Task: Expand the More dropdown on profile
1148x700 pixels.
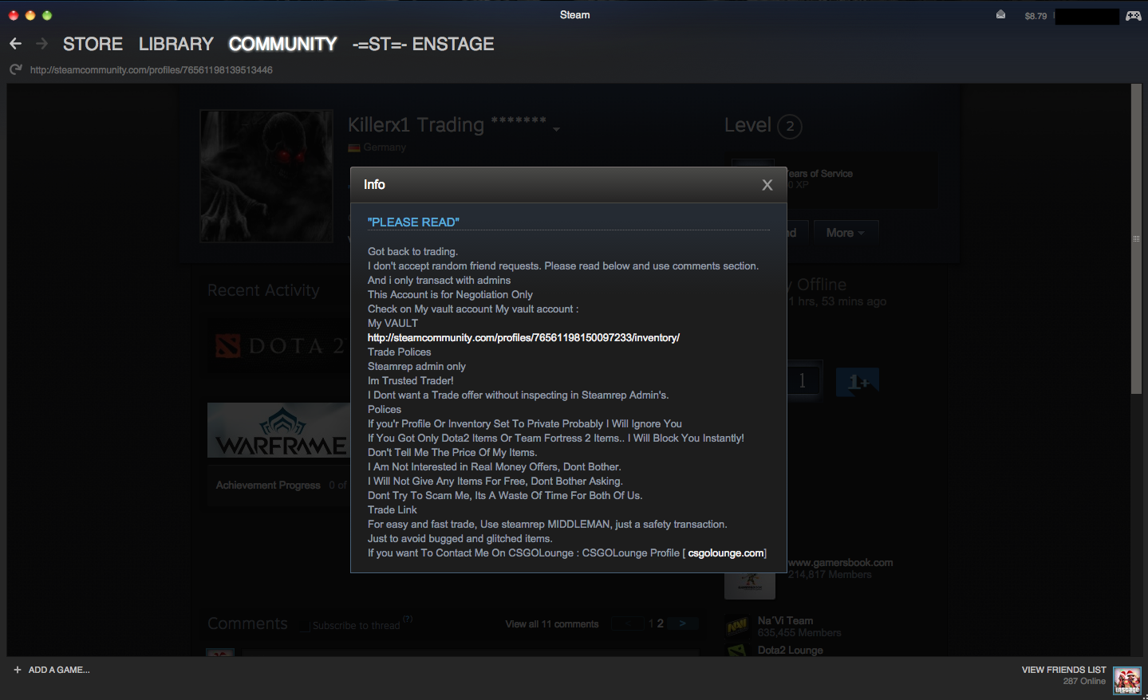Action: pyautogui.click(x=845, y=233)
